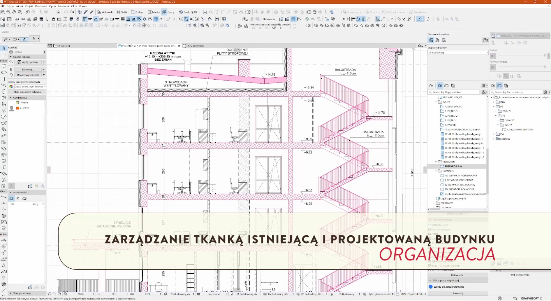The height and width of the screenshot is (301, 551).
Task: Choose the Stair tool in toolbox
Action: 4,129
